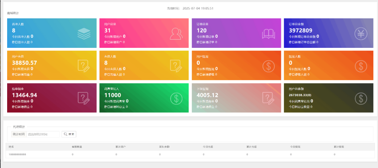The width and height of the screenshot is (378, 168).
Task: Click the 姓名 column header
Action: point(12,147)
